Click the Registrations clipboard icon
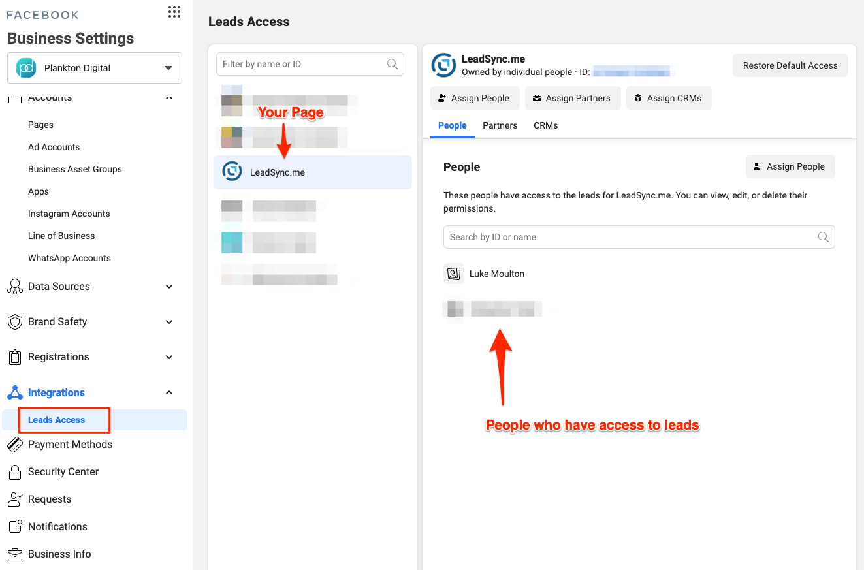 14,357
